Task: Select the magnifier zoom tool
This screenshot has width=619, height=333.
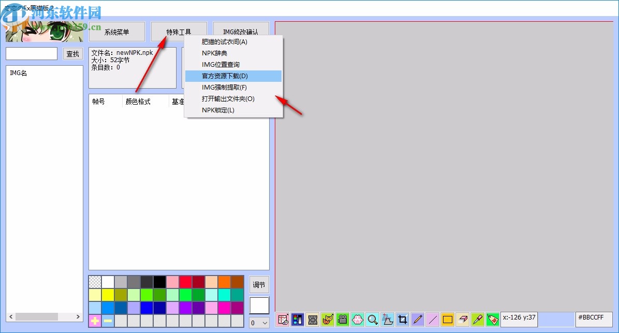Action: (372, 319)
